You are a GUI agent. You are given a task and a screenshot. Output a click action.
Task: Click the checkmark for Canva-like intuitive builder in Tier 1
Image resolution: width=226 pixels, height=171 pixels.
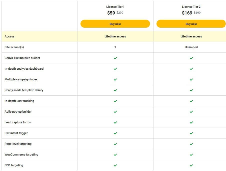point(115,58)
